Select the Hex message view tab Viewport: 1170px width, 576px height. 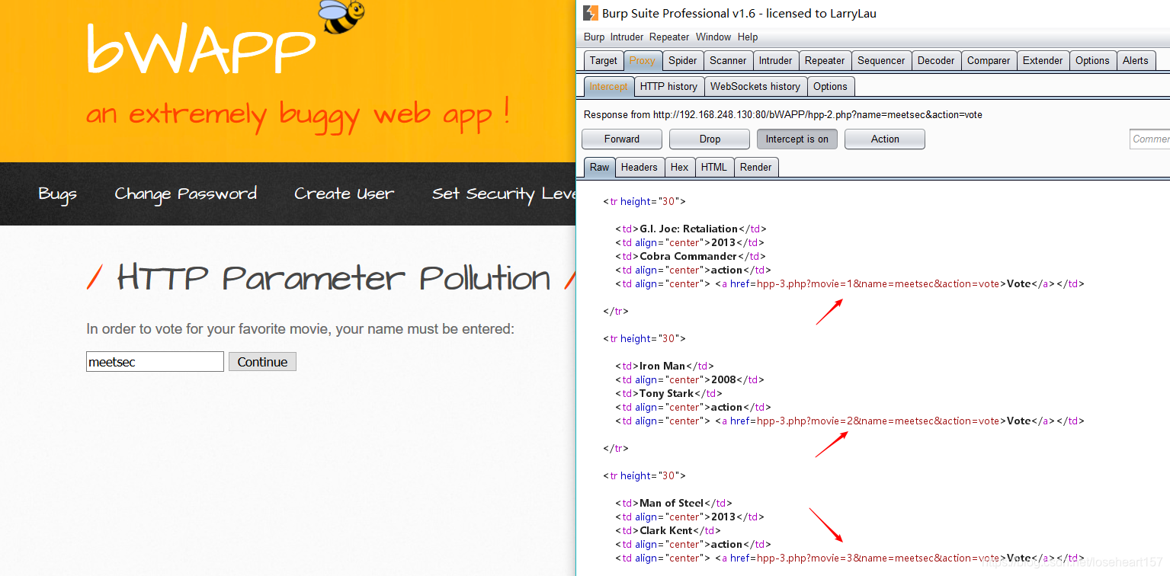(679, 167)
